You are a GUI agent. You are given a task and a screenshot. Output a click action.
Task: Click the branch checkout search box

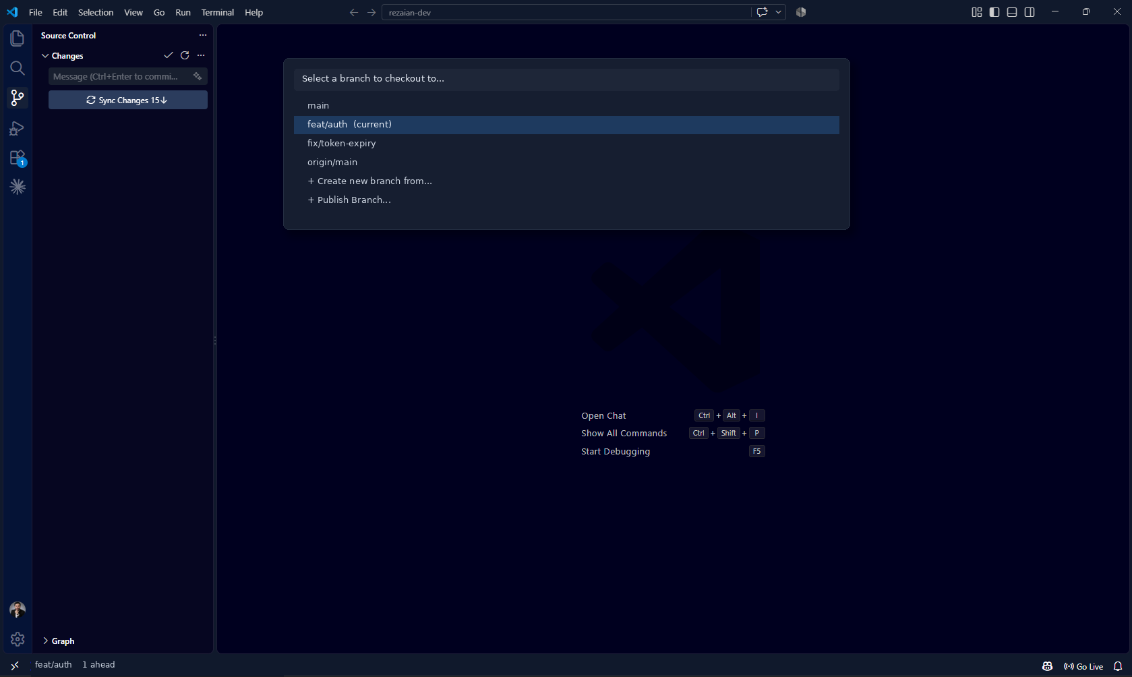[566, 79]
